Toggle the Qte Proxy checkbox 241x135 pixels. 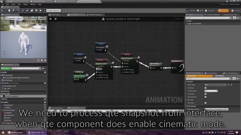[x=206, y=103]
